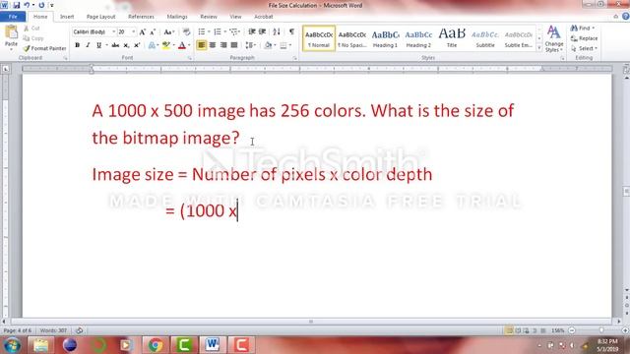Click the Text Highlight Color swatch

pyautogui.click(x=165, y=45)
